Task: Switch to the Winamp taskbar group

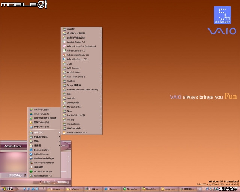Action: pyautogui.click(x=55, y=189)
